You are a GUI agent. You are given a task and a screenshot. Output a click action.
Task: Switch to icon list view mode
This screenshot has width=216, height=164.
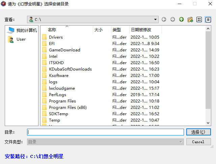[199, 19]
